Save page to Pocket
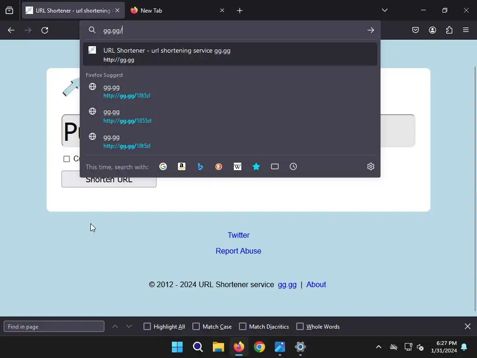 [x=416, y=30]
